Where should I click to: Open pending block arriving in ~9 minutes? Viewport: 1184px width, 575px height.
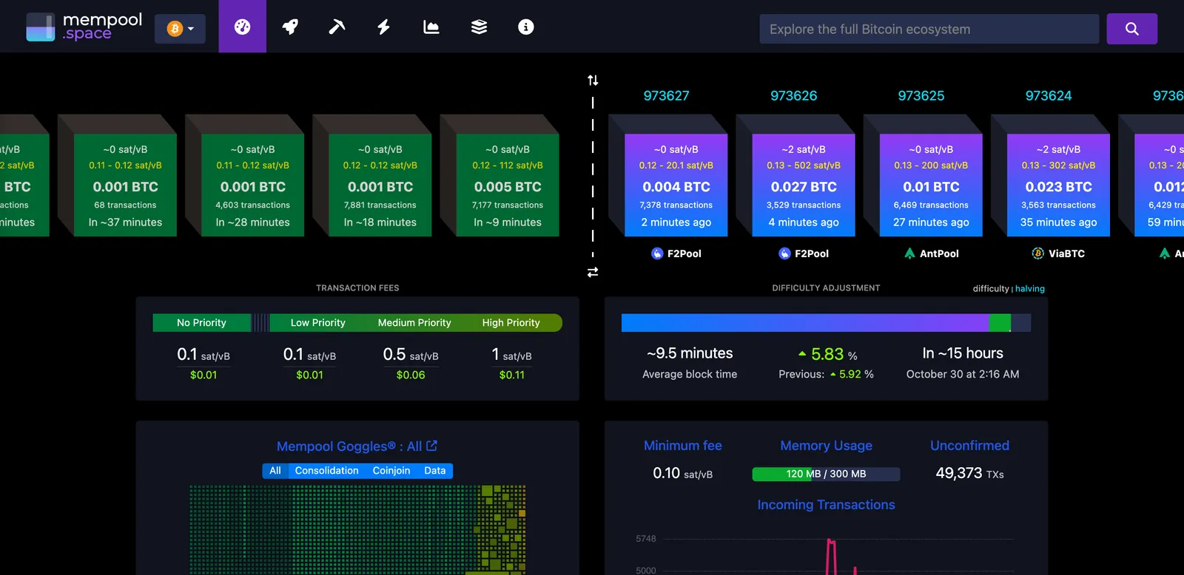pos(507,185)
